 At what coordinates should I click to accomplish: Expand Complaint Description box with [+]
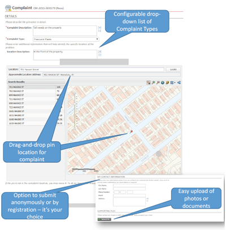tap(100, 28)
